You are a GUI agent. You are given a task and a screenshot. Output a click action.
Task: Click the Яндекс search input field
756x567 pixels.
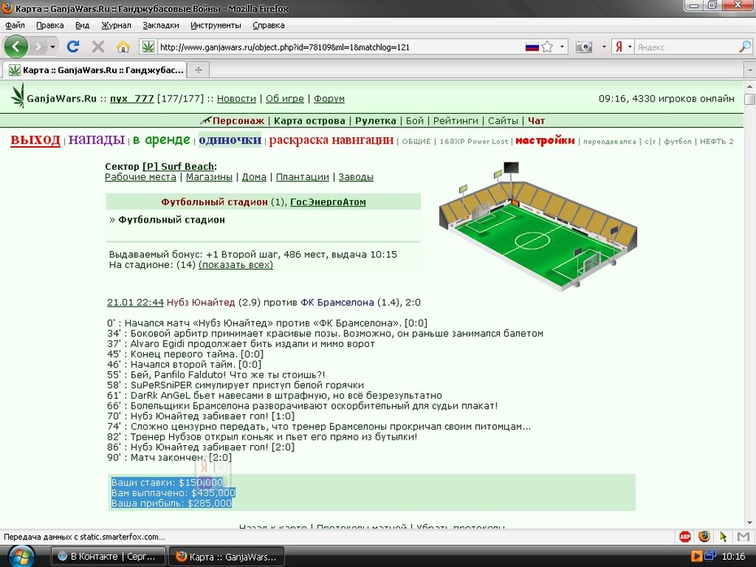tap(685, 47)
